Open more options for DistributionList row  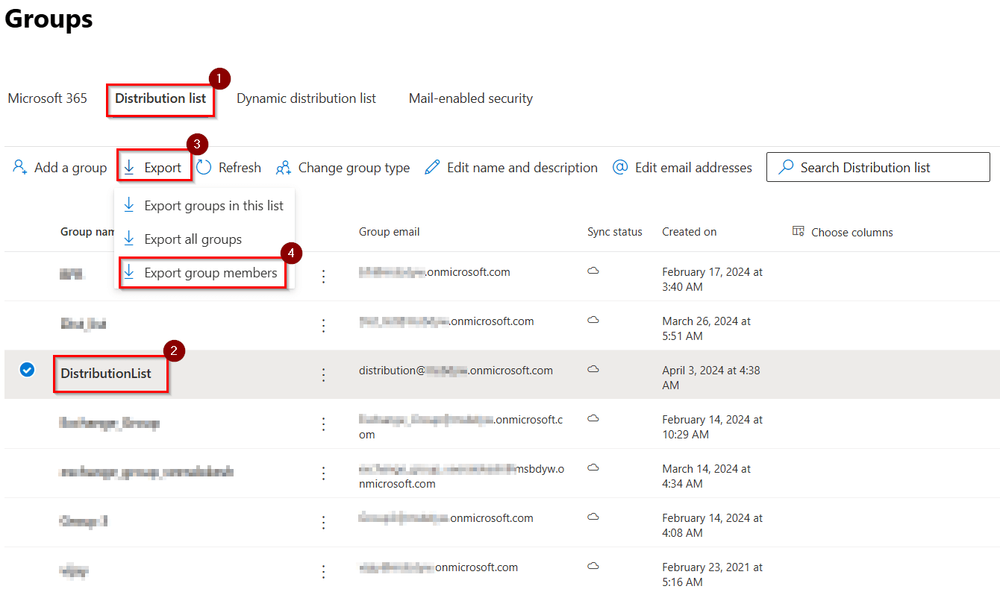coord(323,374)
